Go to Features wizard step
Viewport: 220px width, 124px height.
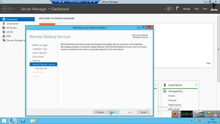[36, 61]
